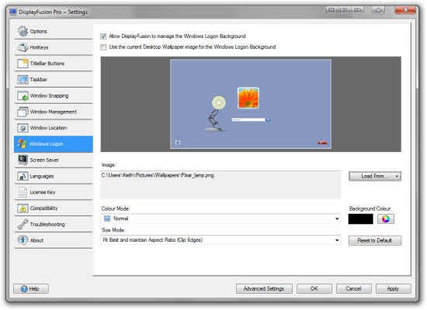The image size is (427, 310).
Task: Switch to the Languages tab
Action: [54, 176]
